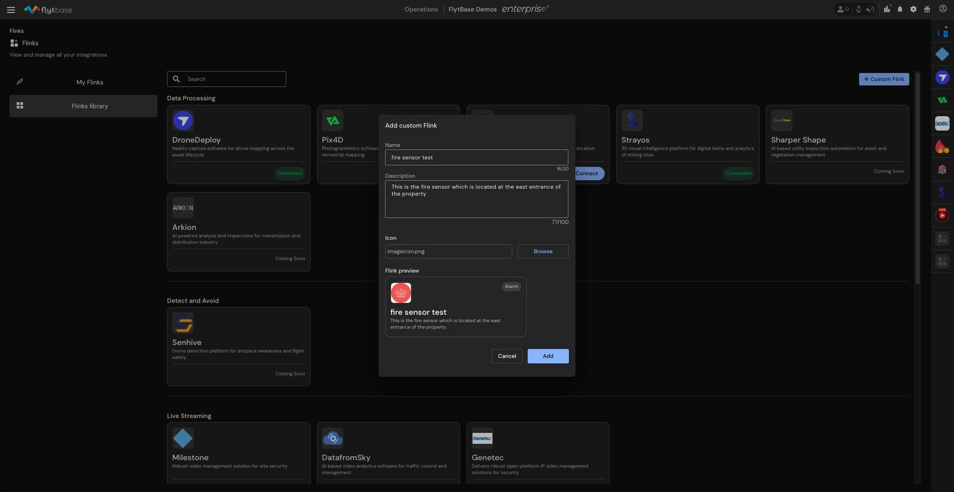Open Strayos shortcut in right sidebar
Screen dimensions: 954x492
coord(942,192)
